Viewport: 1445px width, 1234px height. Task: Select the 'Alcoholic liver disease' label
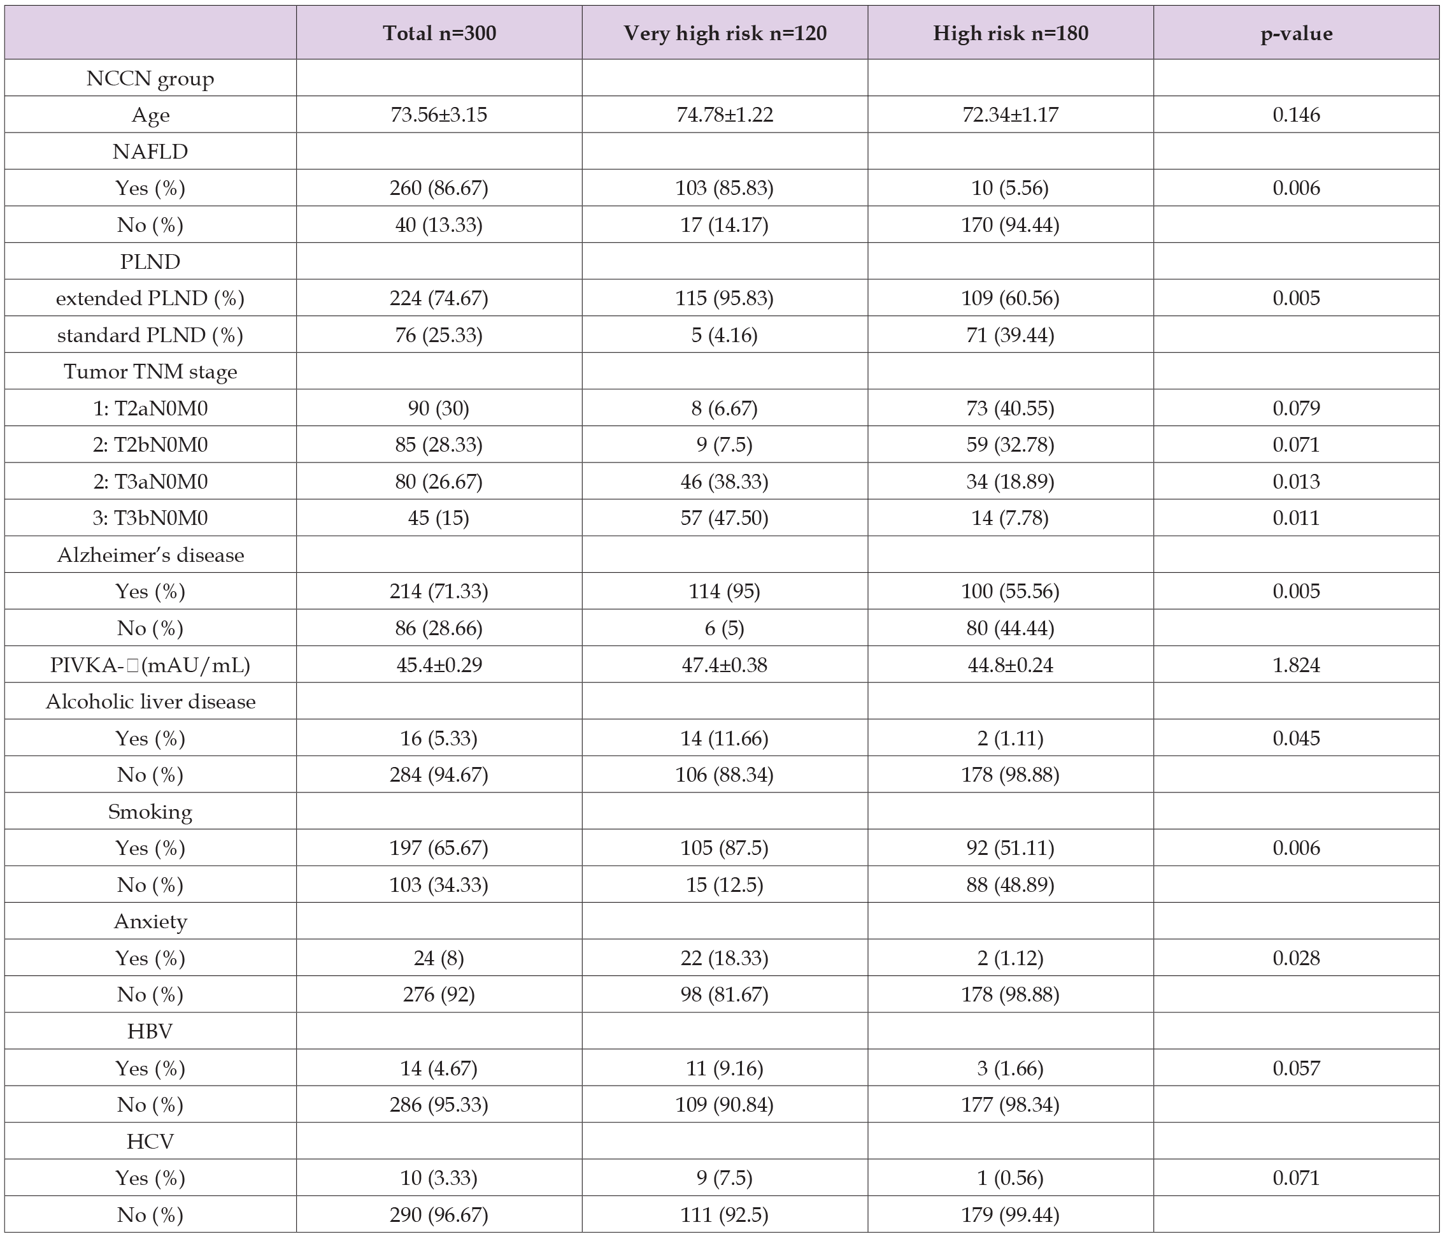coord(150,701)
